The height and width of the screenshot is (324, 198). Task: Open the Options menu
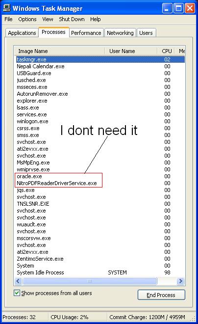point(27,19)
